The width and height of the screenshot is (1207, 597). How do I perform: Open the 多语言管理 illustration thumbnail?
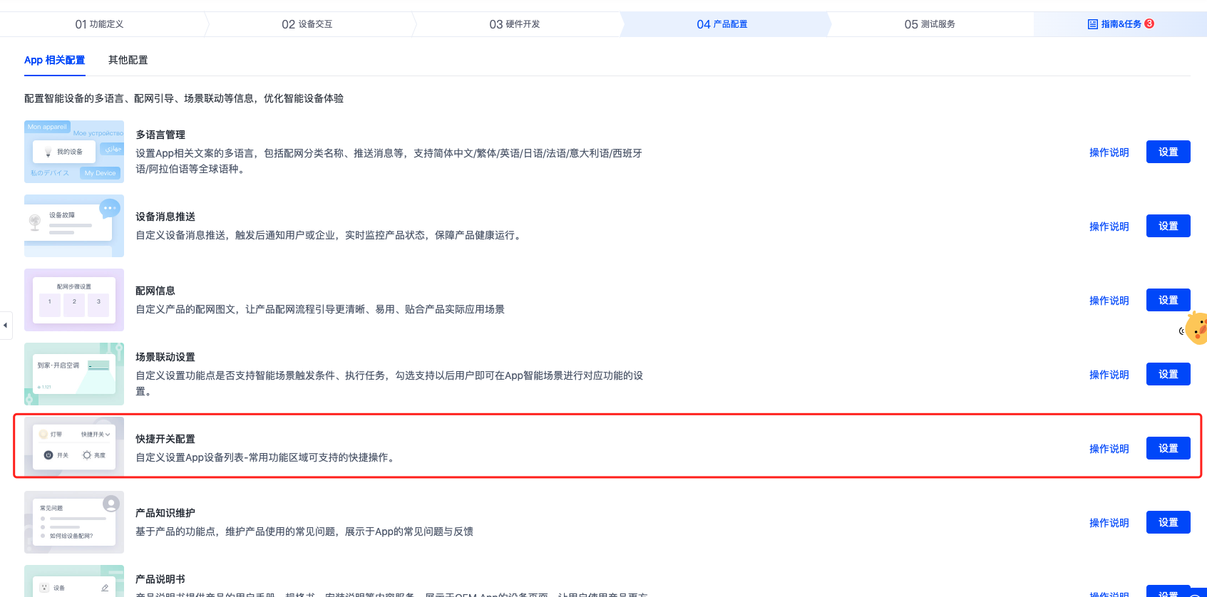click(74, 152)
